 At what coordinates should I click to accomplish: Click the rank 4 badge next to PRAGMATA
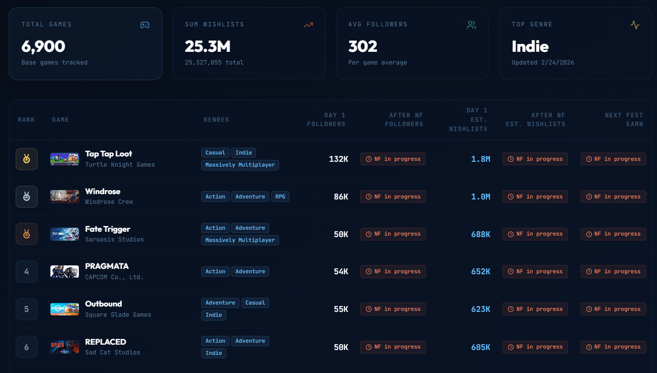[x=26, y=271]
